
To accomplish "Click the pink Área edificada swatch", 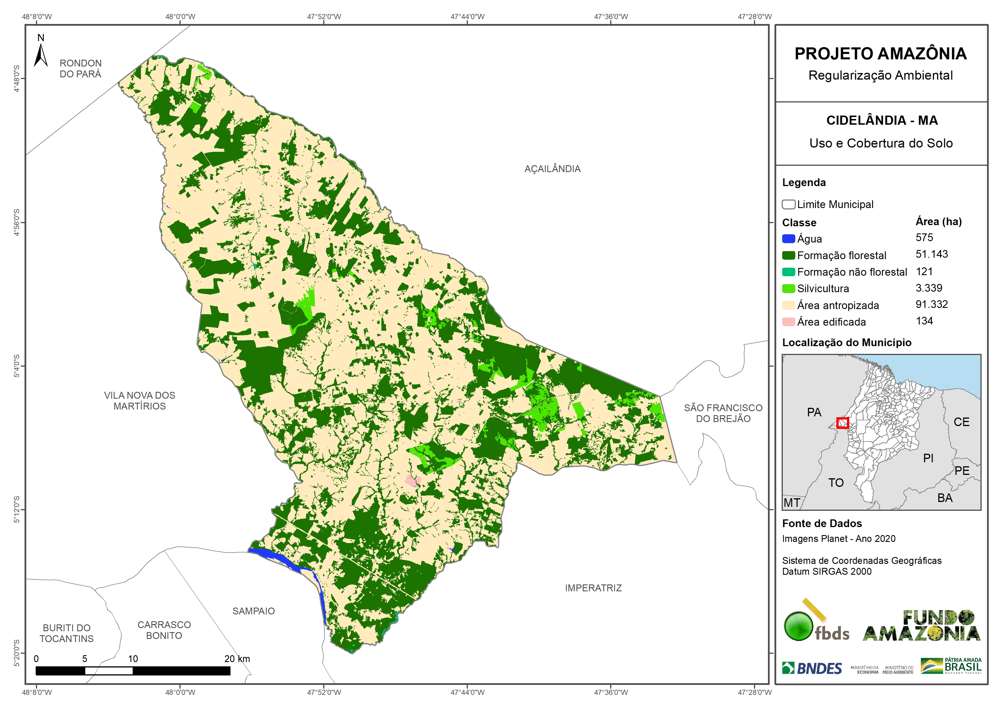I will click(788, 322).
